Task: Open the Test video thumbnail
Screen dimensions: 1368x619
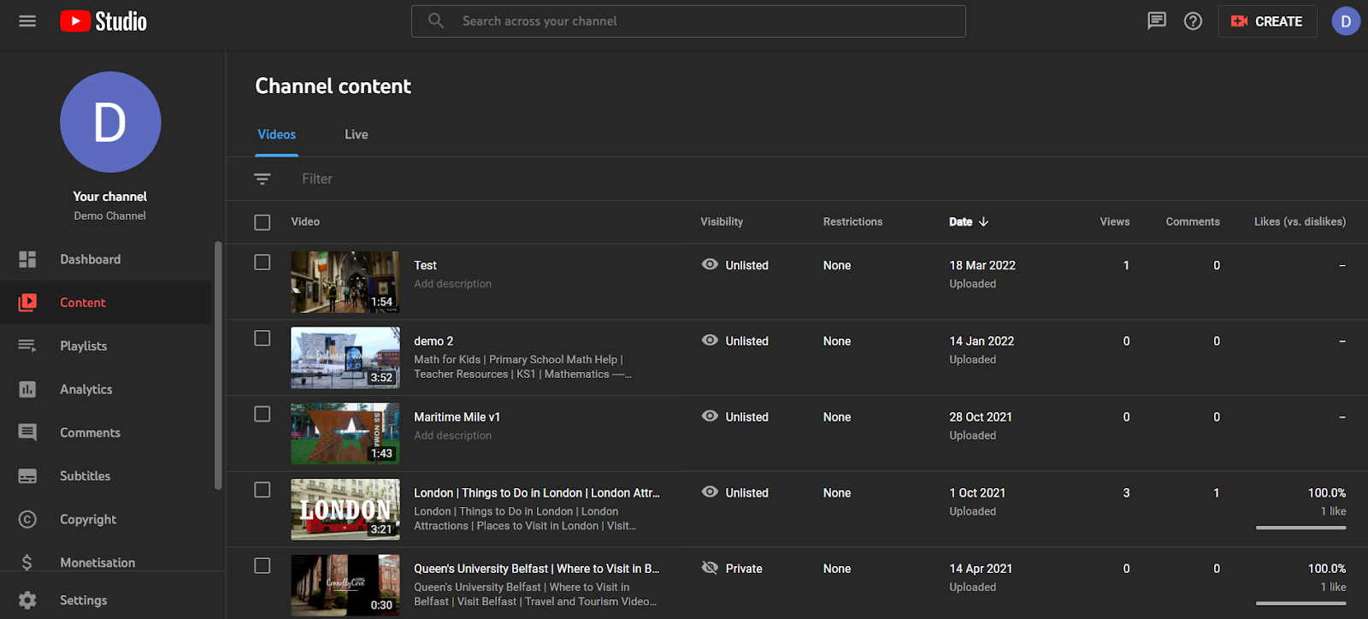Action: [345, 282]
